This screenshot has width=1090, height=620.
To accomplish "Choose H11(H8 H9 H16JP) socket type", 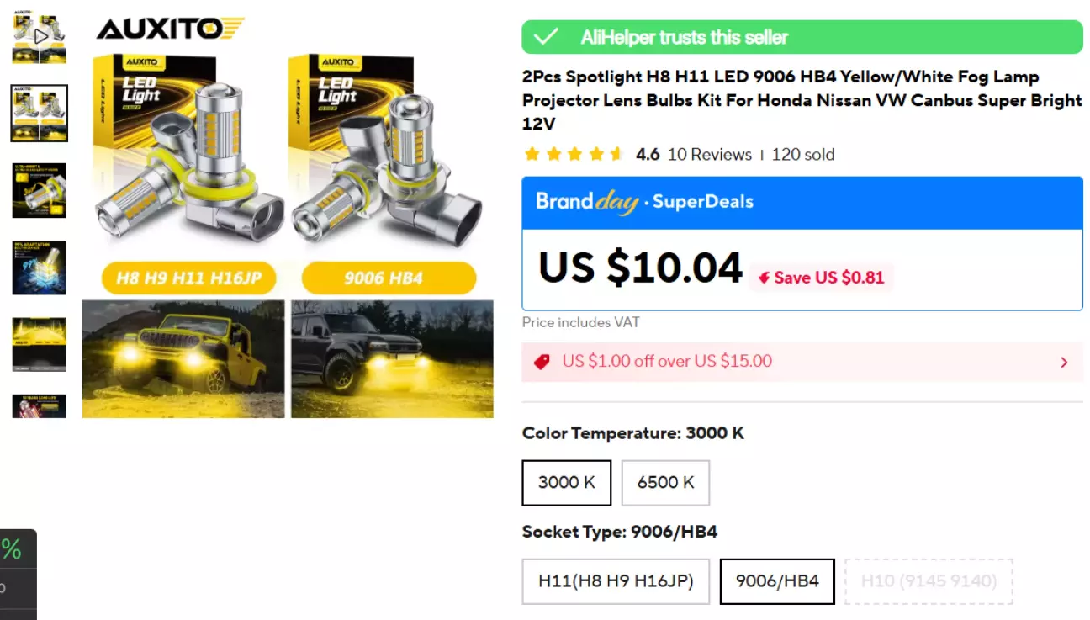I will point(616,581).
